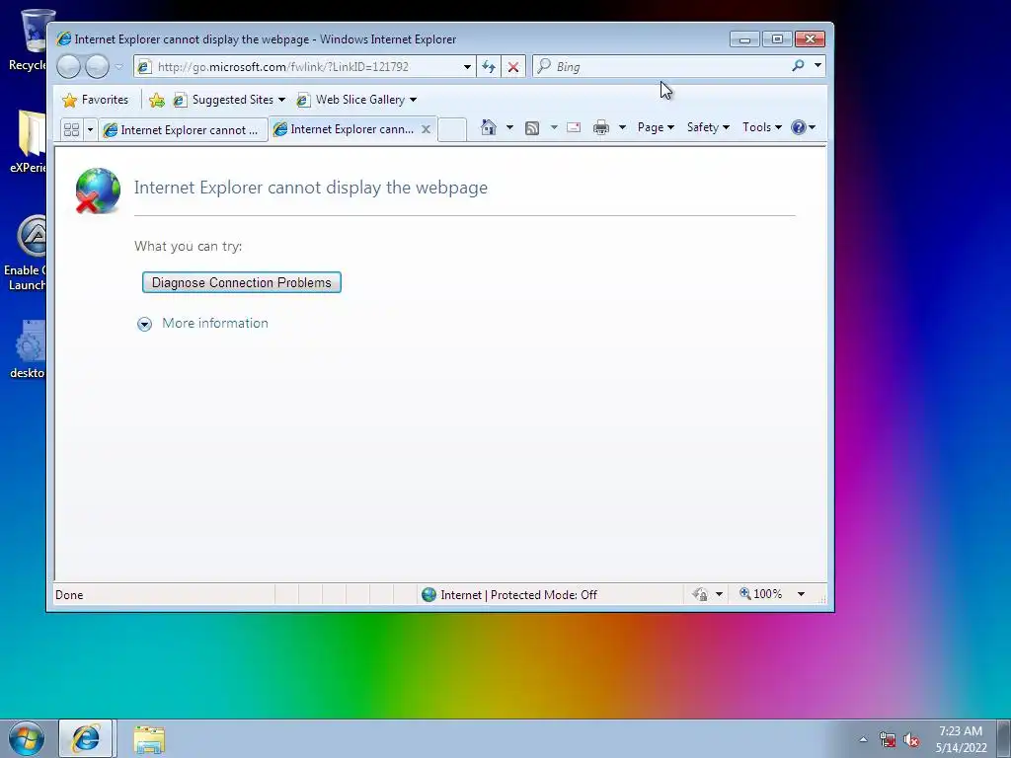Image resolution: width=1011 pixels, height=758 pixels.
Task: Minimize the Internet Explorer window
Action: coord(744,39)
